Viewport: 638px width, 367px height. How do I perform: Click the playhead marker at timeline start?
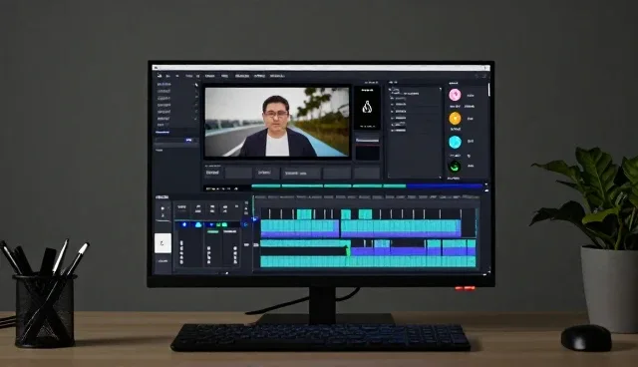pyautogui.click(x=254, y=218)
